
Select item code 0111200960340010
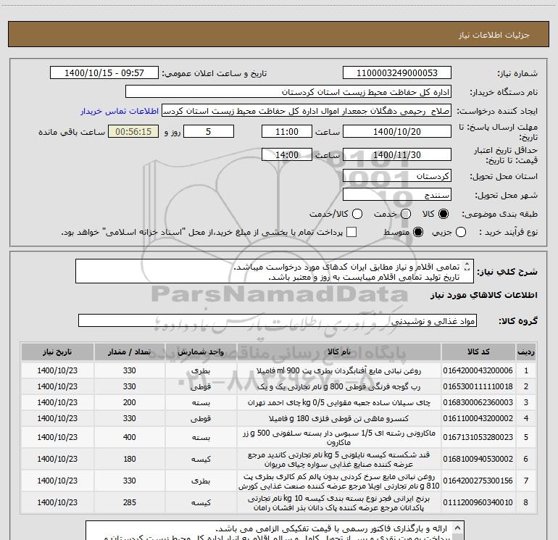pos(478,502)
